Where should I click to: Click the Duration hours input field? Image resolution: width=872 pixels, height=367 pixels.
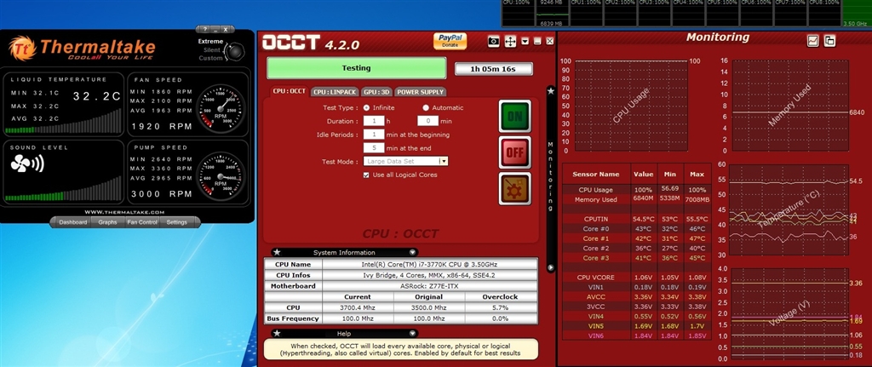click(373, 121)
